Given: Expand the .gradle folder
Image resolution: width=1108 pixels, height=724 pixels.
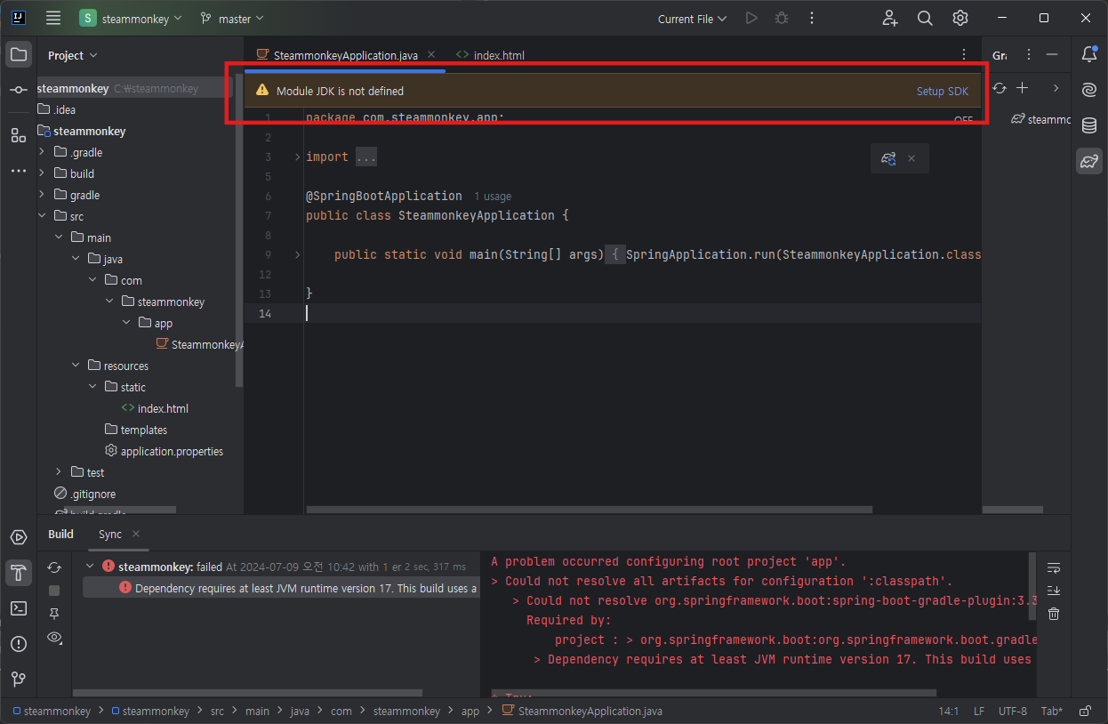Looking at the screenshot, I should point(42,152).
